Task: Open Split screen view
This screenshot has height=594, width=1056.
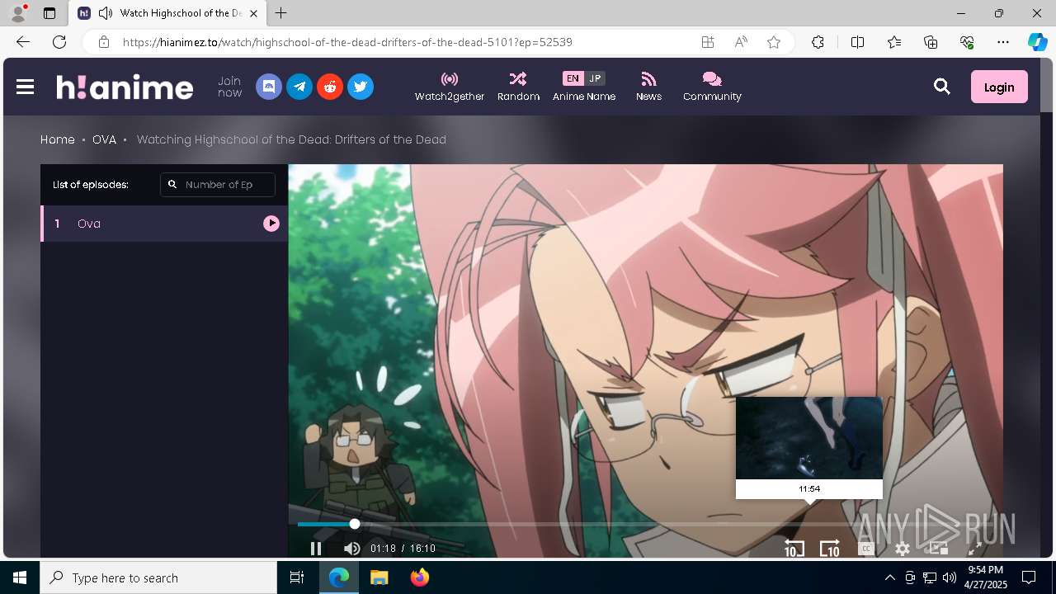Action: point(857,42)
